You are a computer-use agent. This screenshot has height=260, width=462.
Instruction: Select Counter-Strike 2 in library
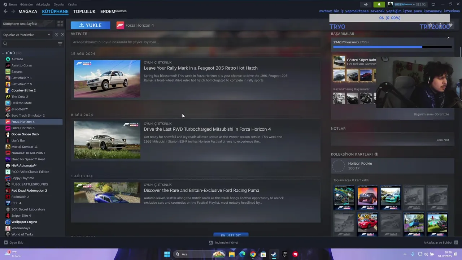pyautogui.click(x=23, y=90)
